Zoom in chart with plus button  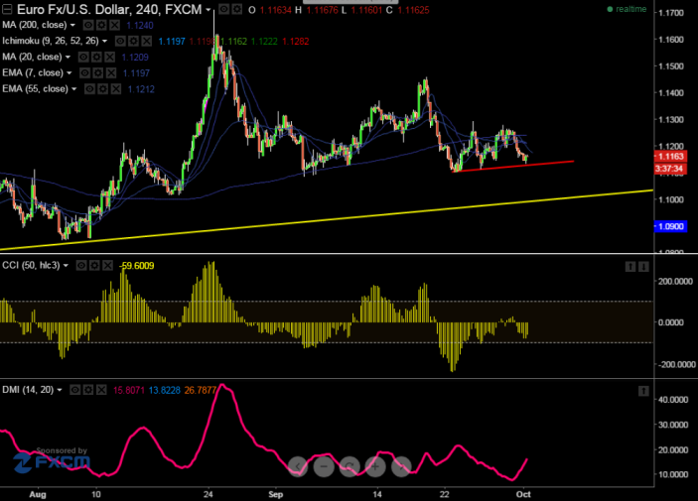click(375, 466)
